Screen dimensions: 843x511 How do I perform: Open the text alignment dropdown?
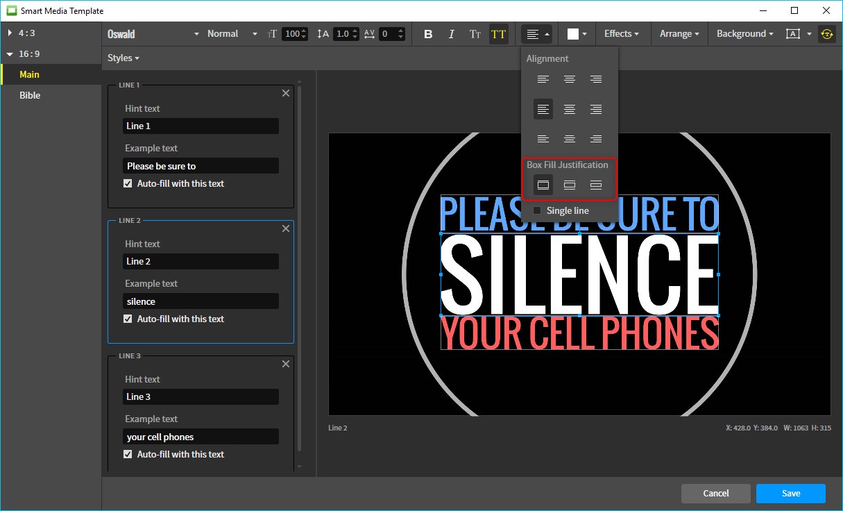click(x=537, y=34)
